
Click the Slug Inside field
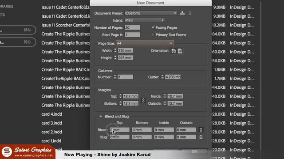pos(164,137)
